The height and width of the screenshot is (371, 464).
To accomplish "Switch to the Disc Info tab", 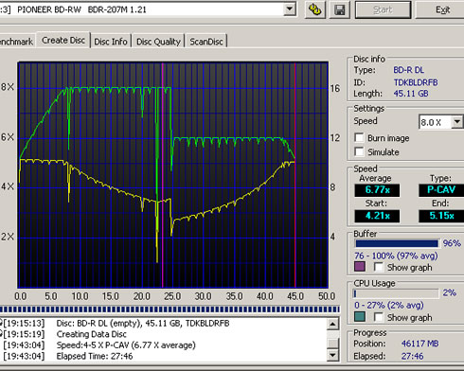I will pos(111,42).
